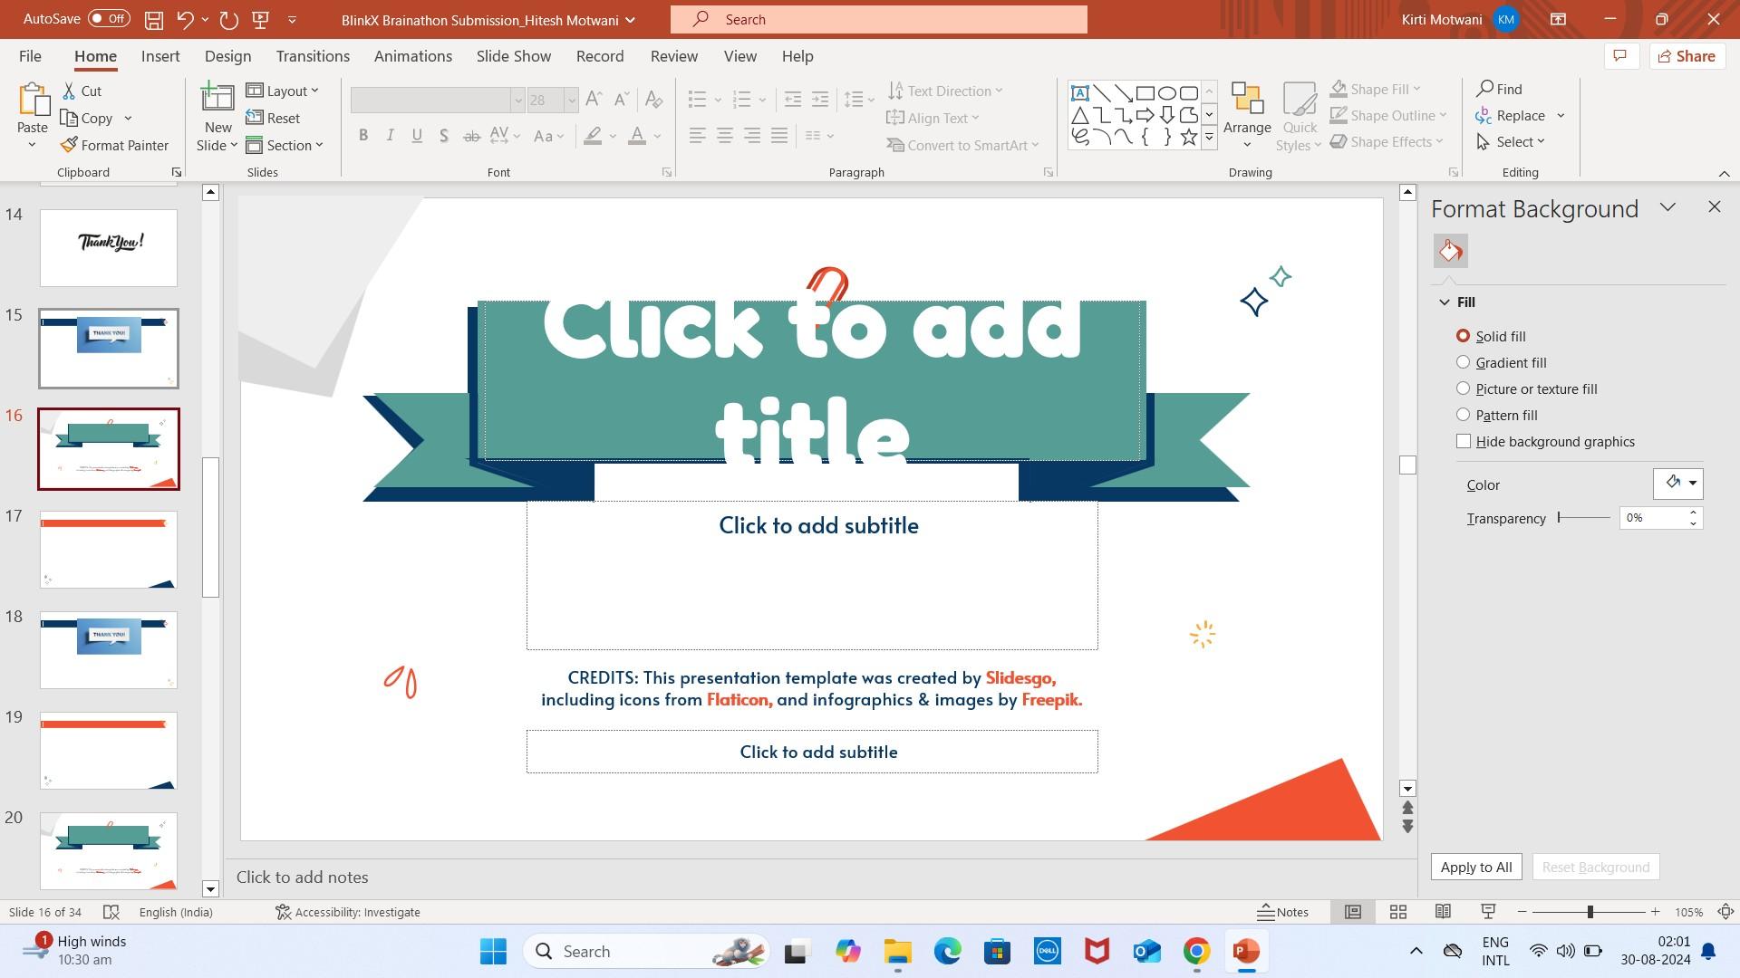1740x978 pixels.
Task: Open Slide Sorter view in status bar
Action: coord(1397,912)
